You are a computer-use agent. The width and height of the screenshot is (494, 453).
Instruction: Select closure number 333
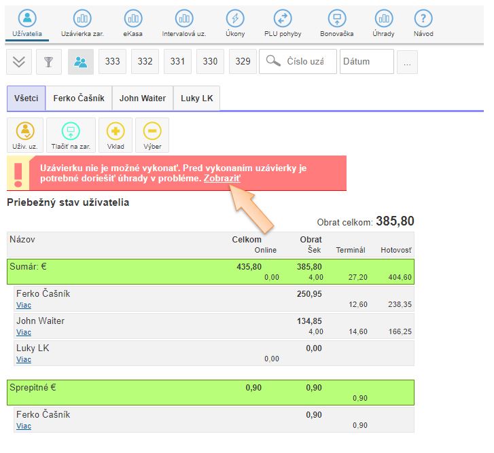coord(112,62)
